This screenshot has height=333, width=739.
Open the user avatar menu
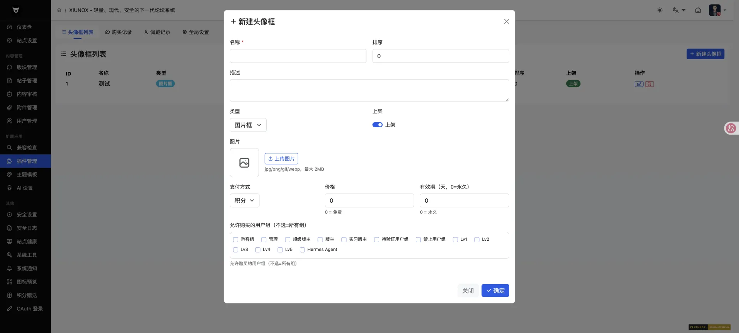click(717, 10)
